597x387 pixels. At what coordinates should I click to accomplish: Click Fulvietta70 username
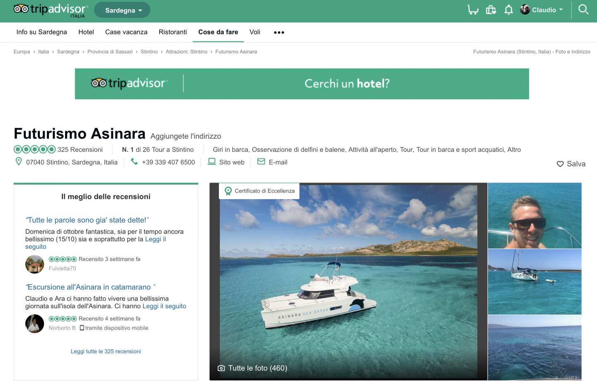[62, 268]
